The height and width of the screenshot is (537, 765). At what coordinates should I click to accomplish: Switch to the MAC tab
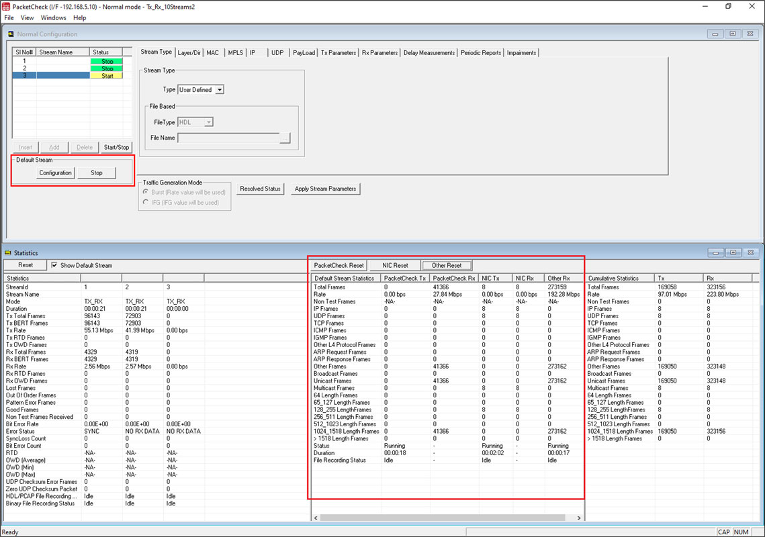(x=213, y=52)
